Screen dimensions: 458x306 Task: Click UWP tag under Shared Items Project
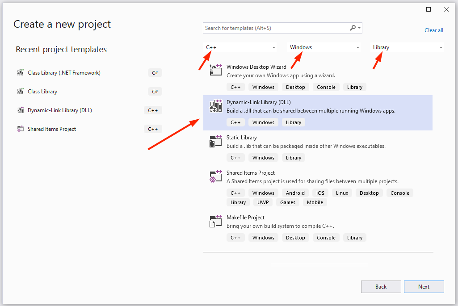[263, 202]
